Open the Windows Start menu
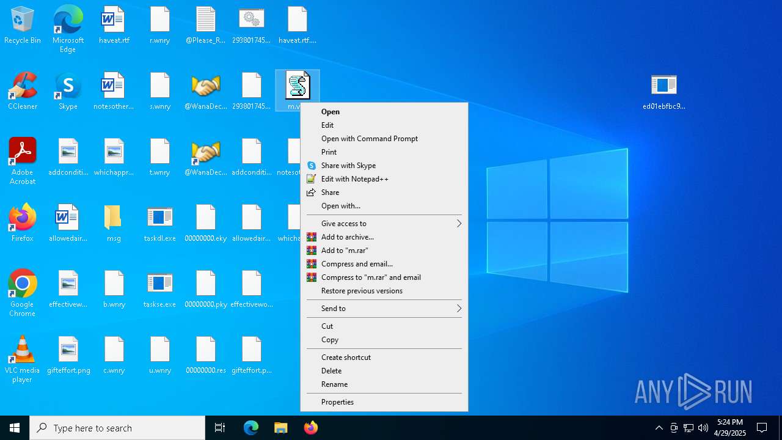782x440 pixels. tap(15, 428)
